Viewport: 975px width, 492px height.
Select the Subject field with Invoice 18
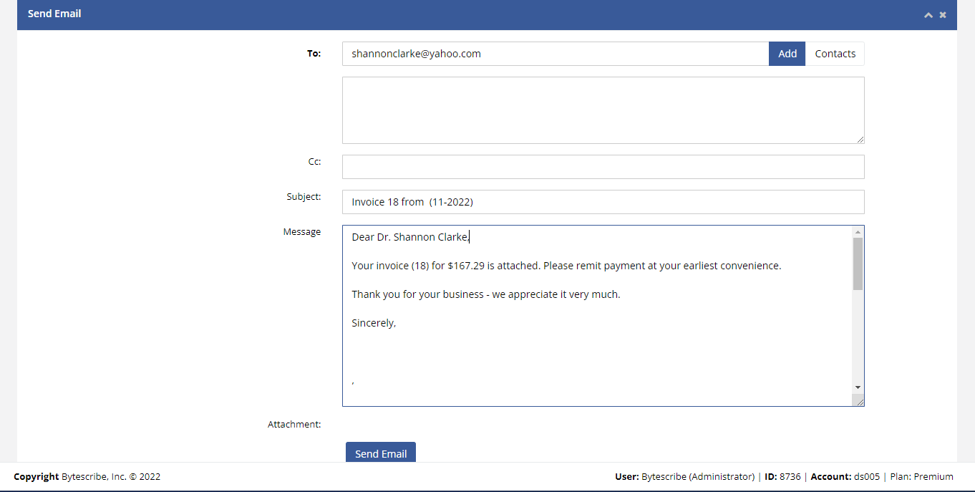click(603, 202)
